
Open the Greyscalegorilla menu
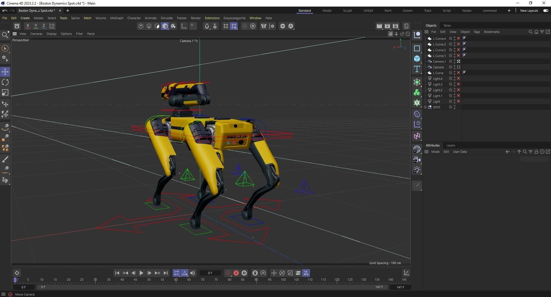[234, 18]
